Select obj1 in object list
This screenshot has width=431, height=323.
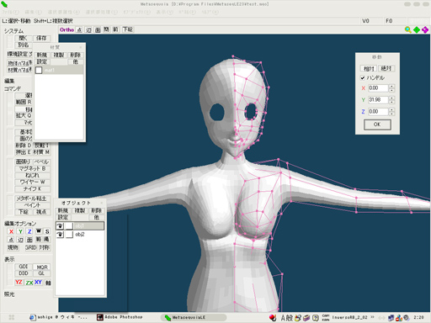pos(80,225)
